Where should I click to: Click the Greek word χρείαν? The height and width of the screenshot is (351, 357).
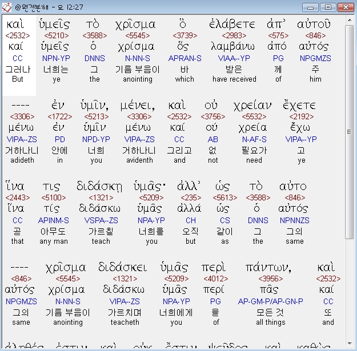point(252,106)
